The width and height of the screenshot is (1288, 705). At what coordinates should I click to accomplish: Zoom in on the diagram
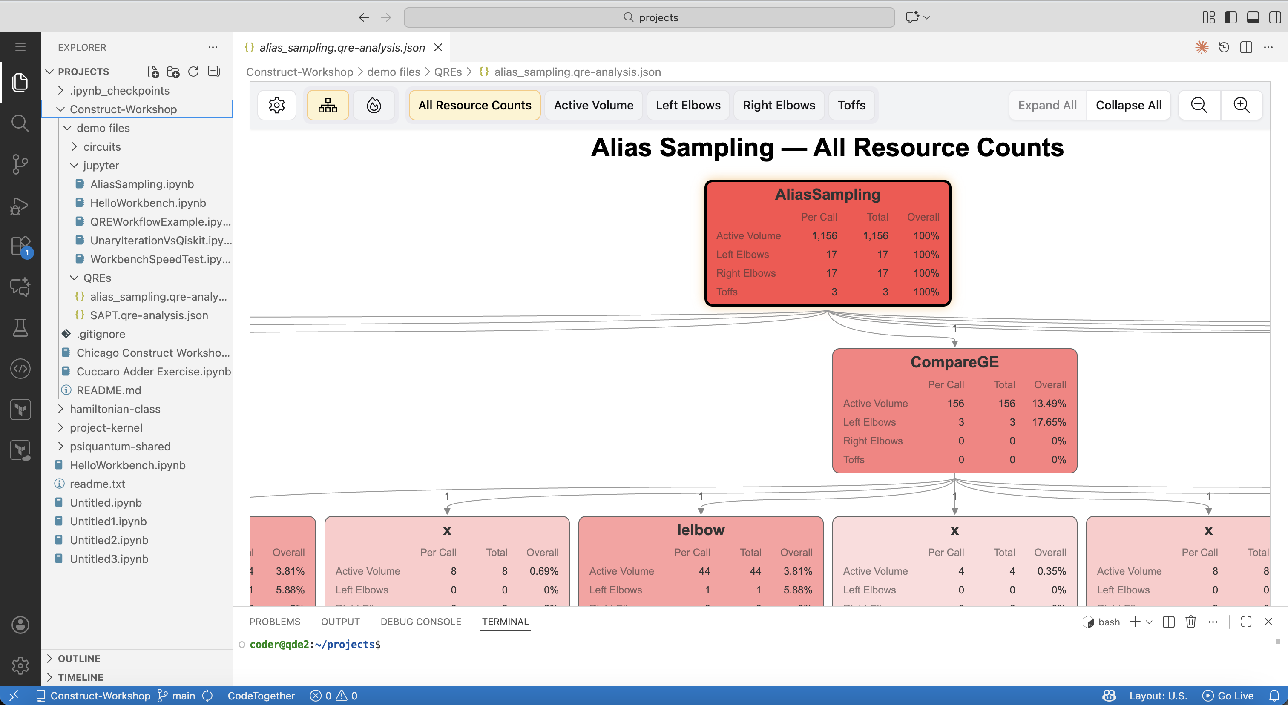pyautogui.click(x=1242, y=106)
